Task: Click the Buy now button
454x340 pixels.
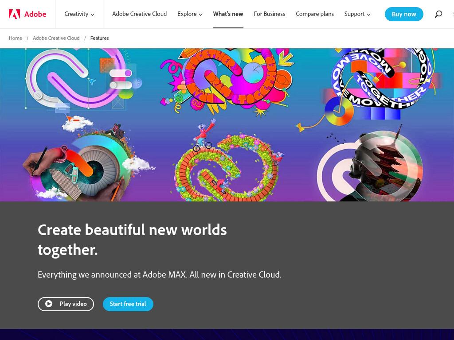Action: (404, 14)
